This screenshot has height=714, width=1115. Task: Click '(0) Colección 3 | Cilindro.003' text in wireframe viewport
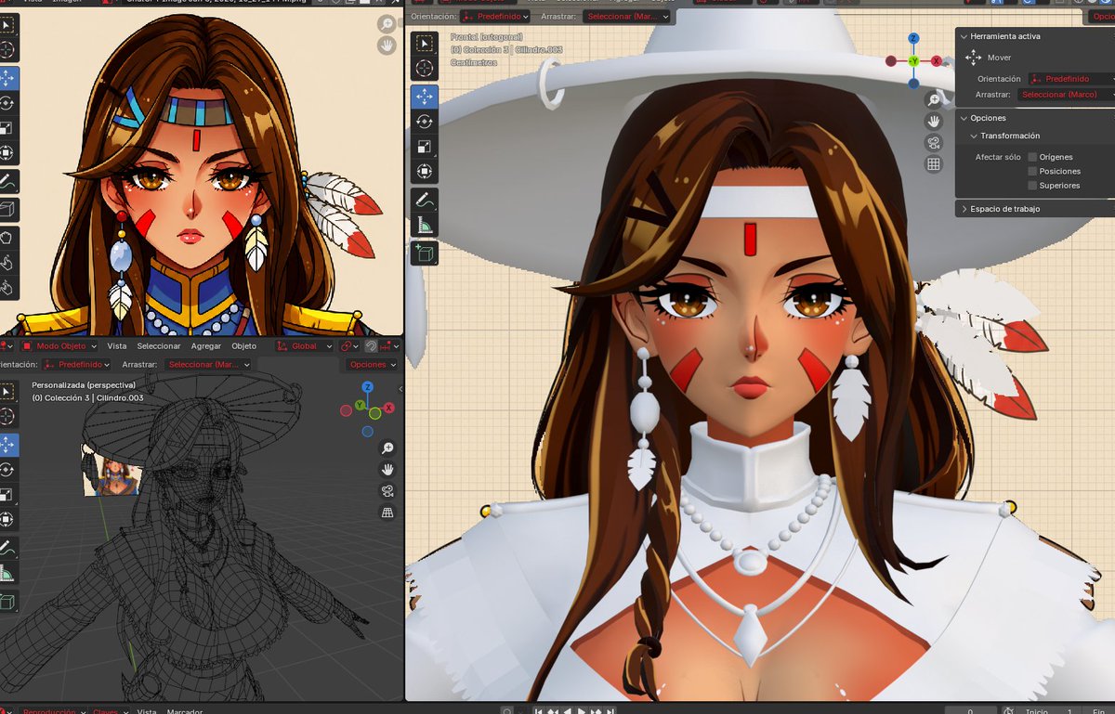88,397
